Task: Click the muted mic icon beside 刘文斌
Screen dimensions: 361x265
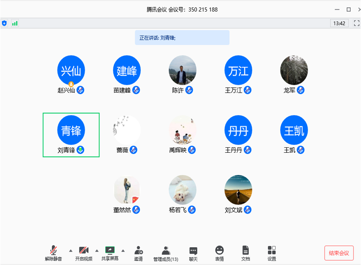Action: tap(248, 210)
